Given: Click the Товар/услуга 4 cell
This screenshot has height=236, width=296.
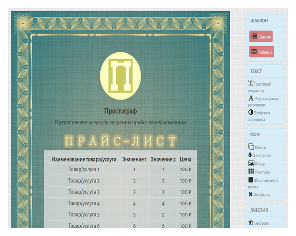Looking at the screenshot, I should (x=84, y=203).
